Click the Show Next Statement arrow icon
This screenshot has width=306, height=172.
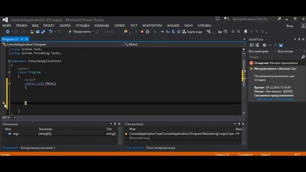pyautogui.click(x=162, y=32)
